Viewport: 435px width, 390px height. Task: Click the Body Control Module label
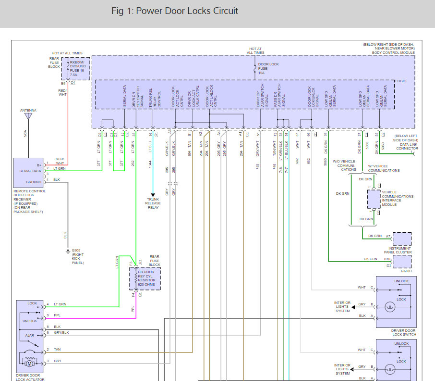click(394, 51)
